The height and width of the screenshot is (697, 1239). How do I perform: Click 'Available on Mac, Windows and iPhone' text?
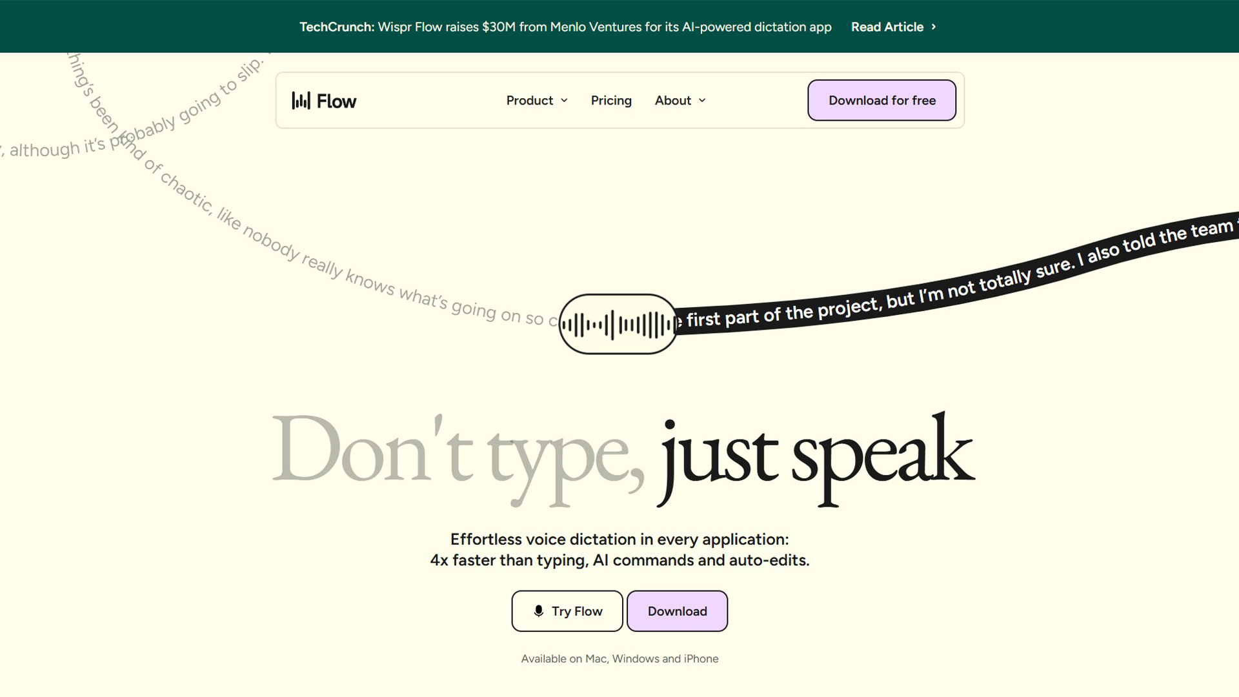(619, 658)
